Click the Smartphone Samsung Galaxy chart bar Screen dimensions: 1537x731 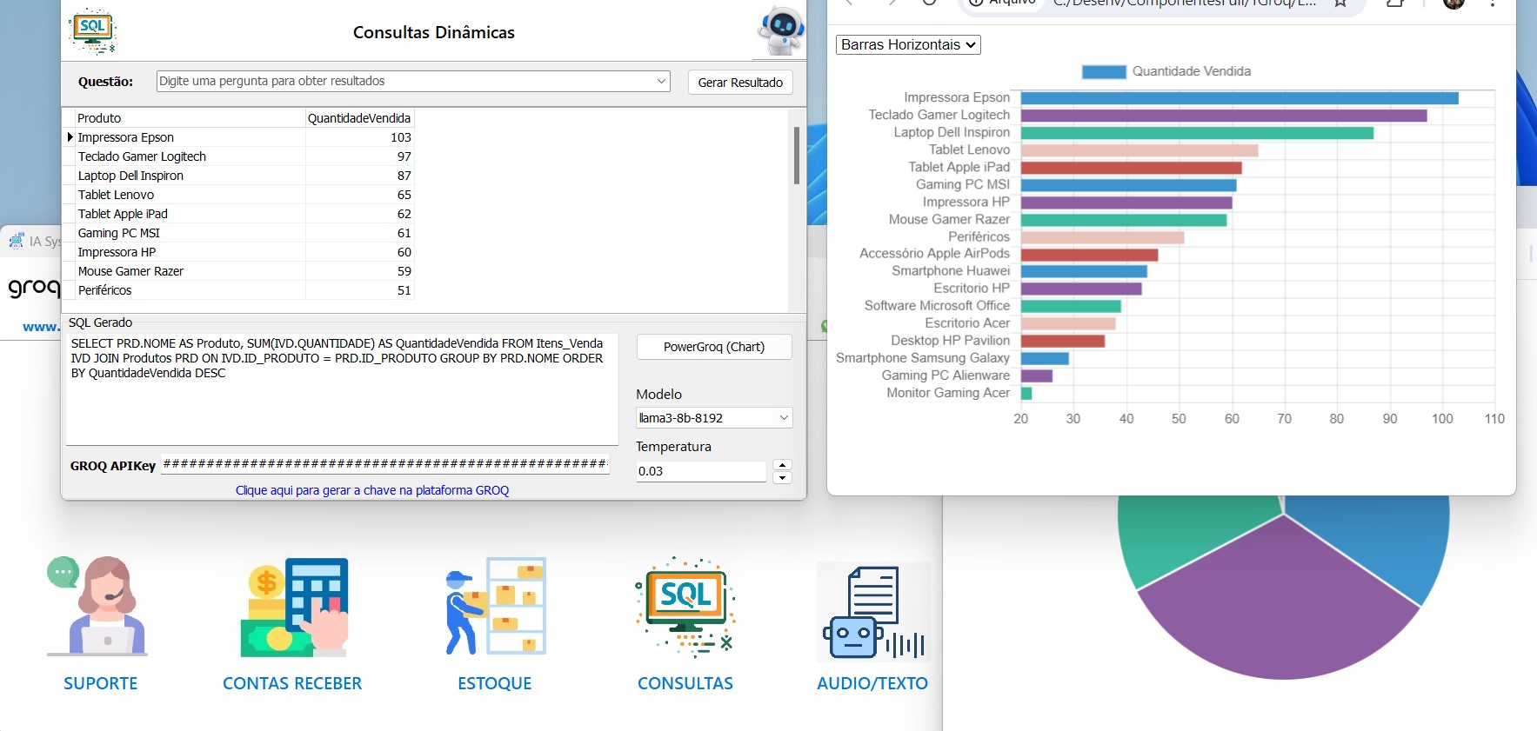coord(1045,358)
